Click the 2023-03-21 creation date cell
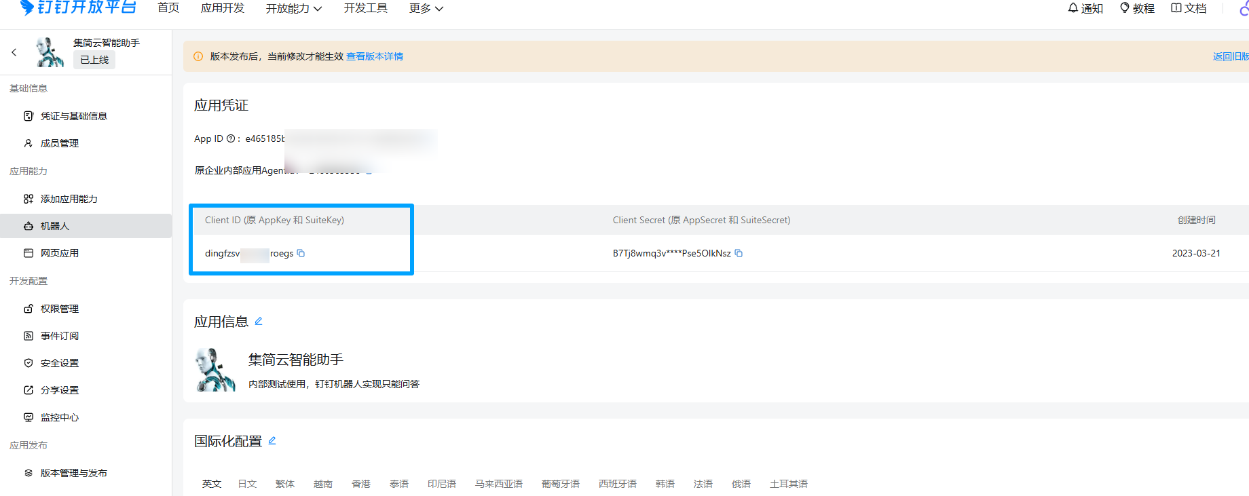The height and width of the screenshot is (496, 1249). (1196, 253)
